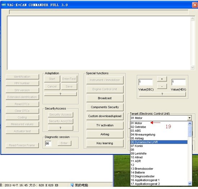This screenshot has width=198, height=189.
Task: Select 16 Applikationsgerat 1
Action: click(x=159, y=180)
